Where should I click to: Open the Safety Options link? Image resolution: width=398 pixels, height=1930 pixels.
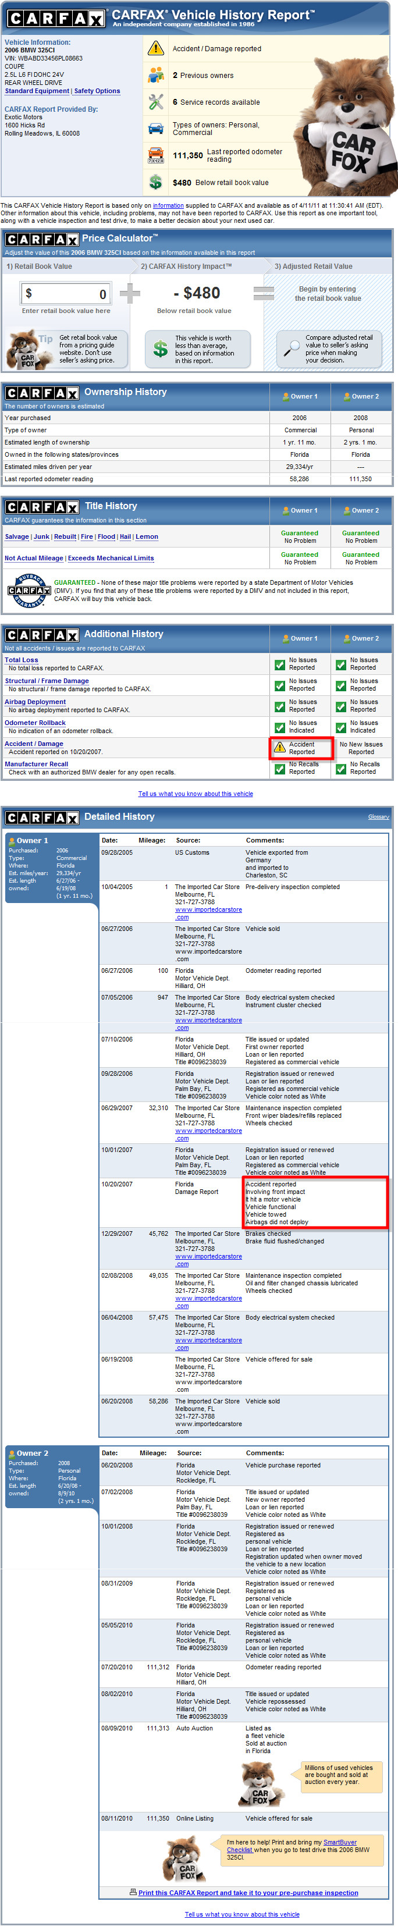pos(97,91)
